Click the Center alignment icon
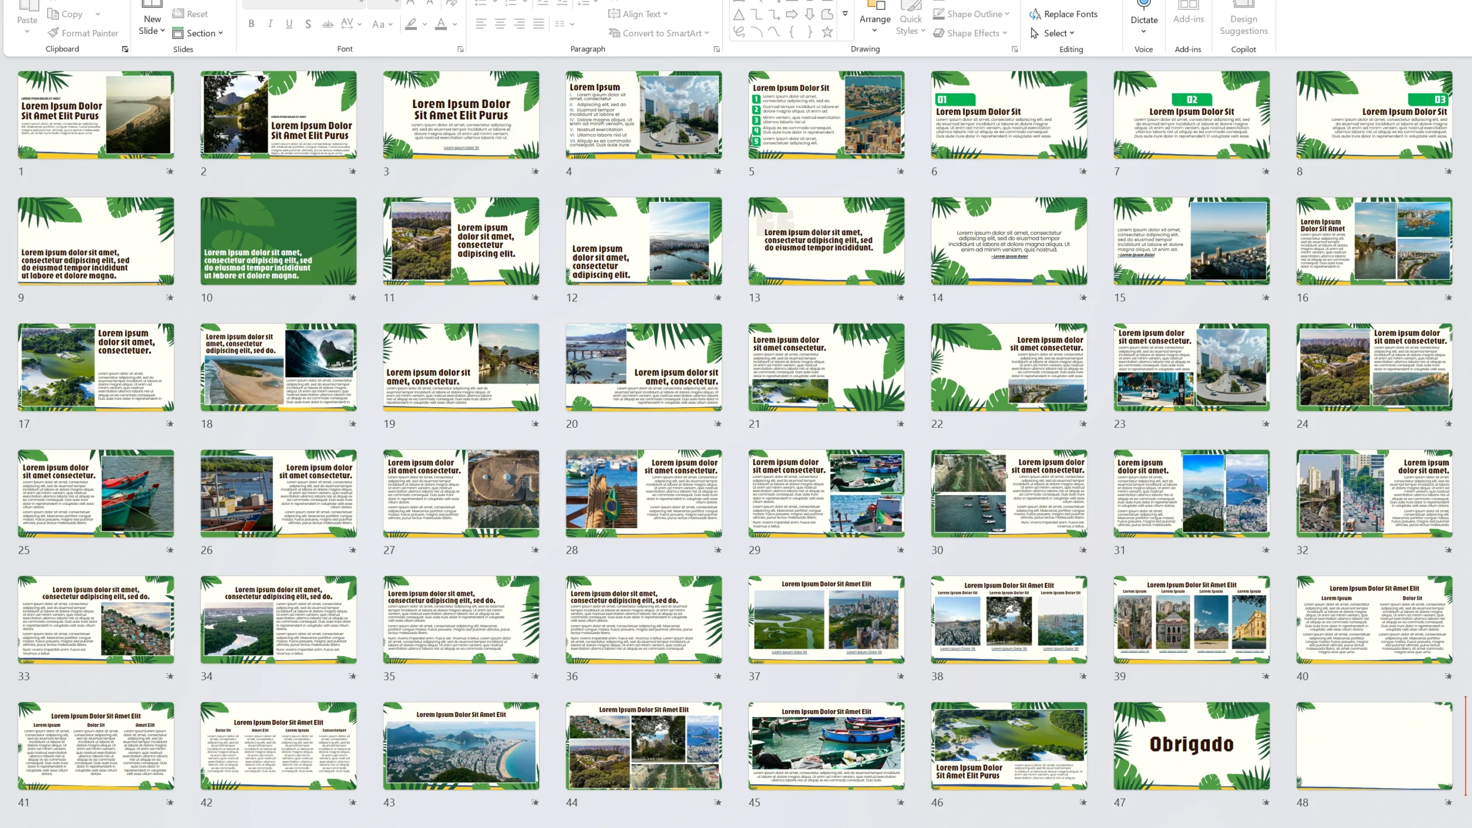The image size is (1472, 828). coord(500,24)
